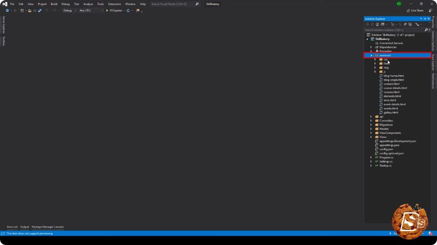Image resolution: width=437 pixels, height=245 pixels.
Task: Expand the Controllers folder
Action: pyautogui.click(x=371, y=121)
